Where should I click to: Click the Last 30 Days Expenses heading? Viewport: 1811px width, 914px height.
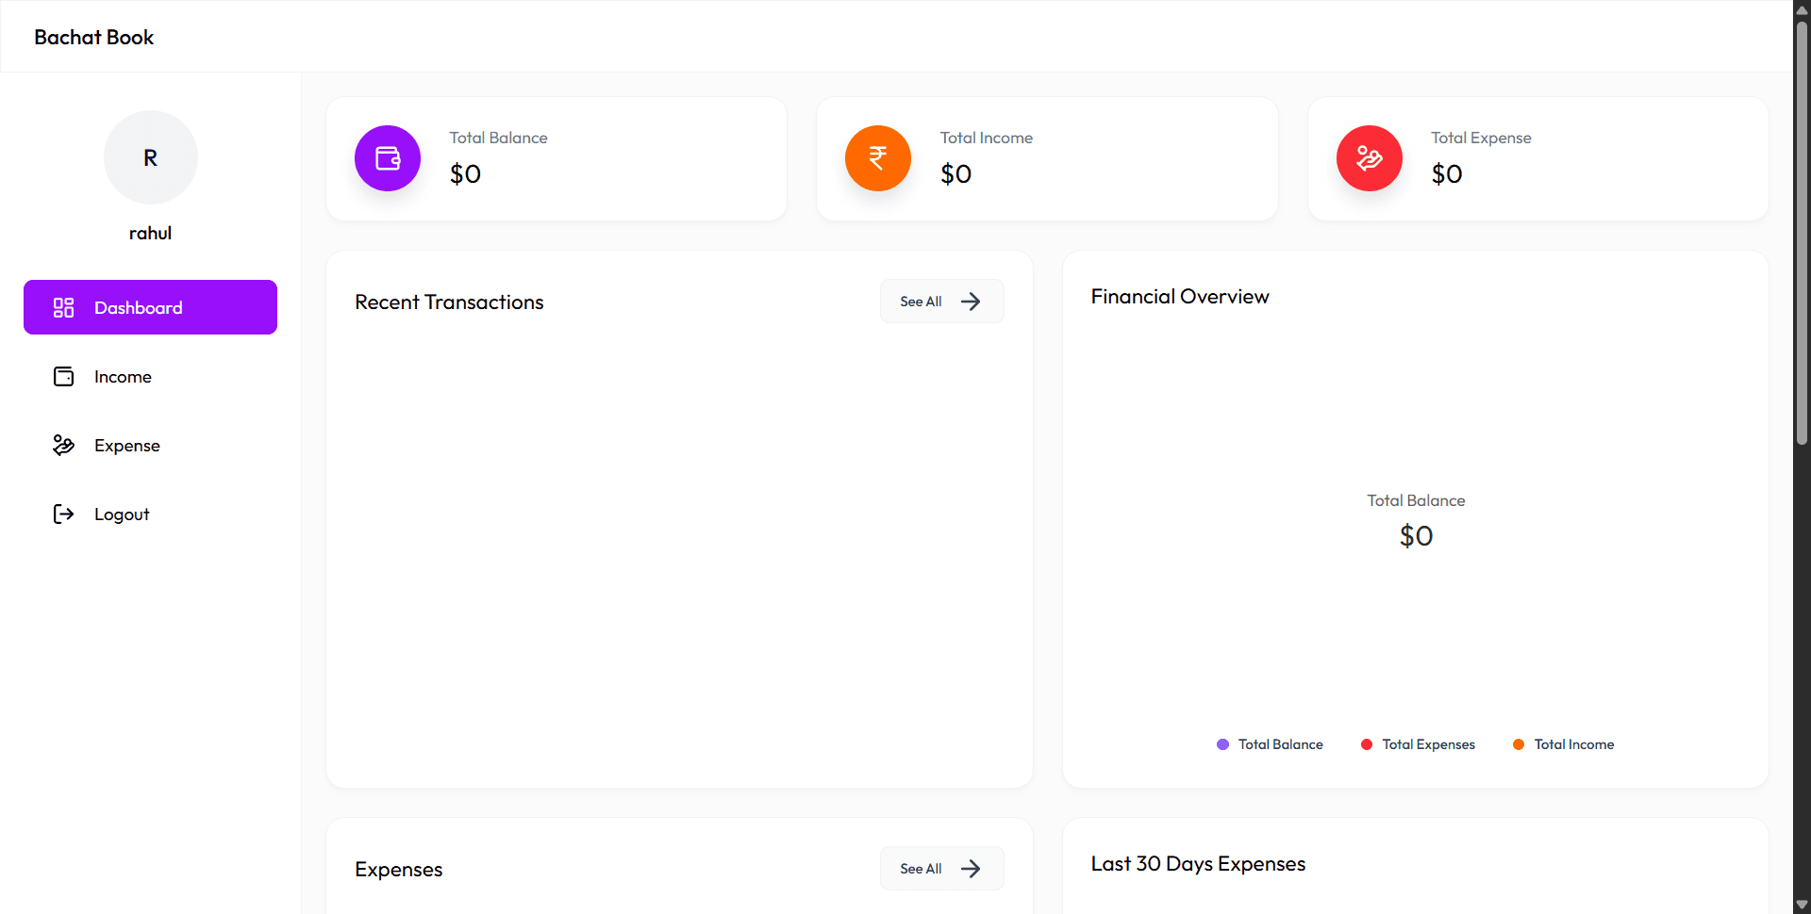point(1198,863)
